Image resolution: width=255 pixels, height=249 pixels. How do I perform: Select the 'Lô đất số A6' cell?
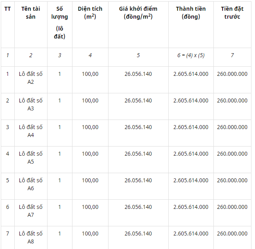point(30,184)
